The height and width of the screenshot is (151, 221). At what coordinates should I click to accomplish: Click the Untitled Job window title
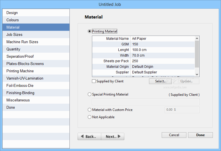click(x=110, y=4)
